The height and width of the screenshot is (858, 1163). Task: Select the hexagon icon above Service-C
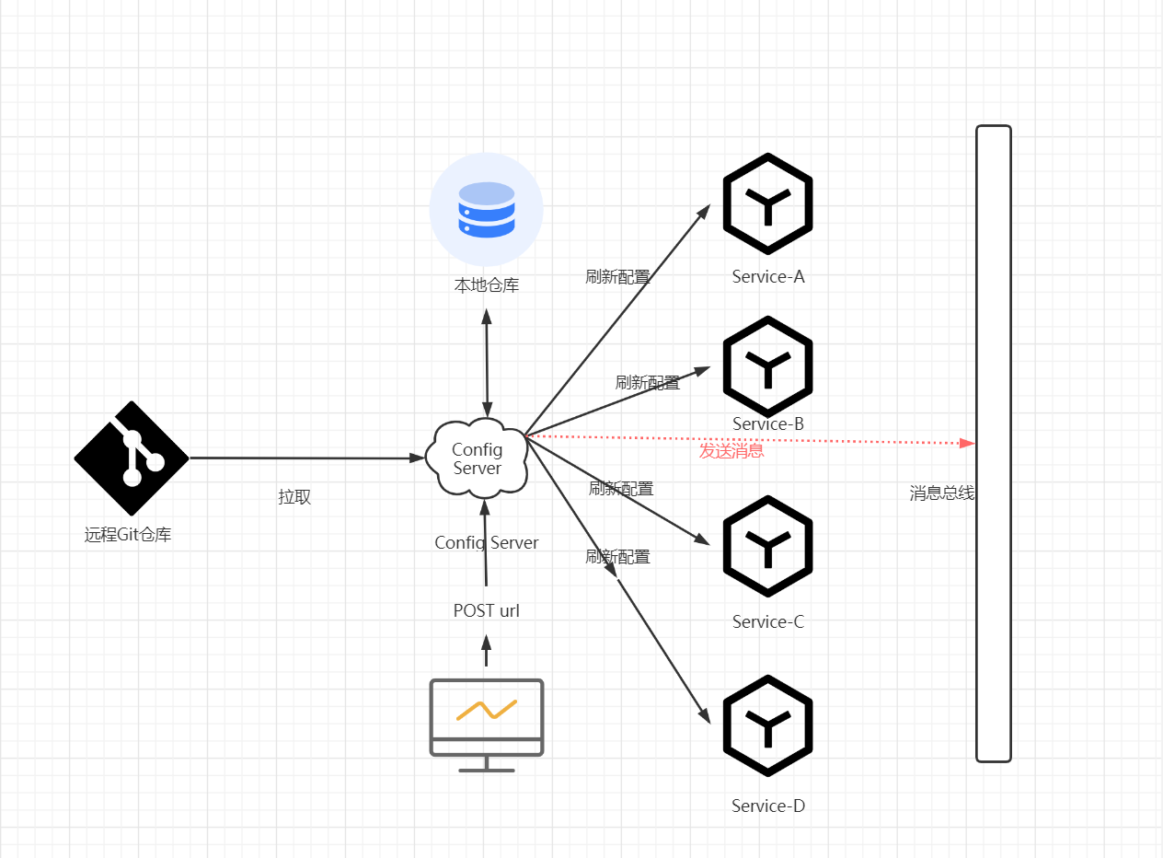767,547
